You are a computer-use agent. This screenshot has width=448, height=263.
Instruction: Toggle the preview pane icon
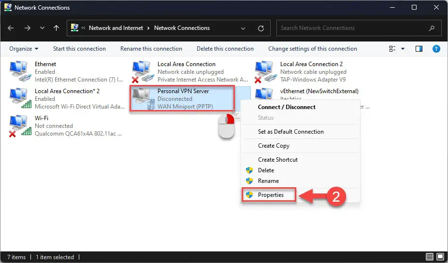click(x=419, y=49)
